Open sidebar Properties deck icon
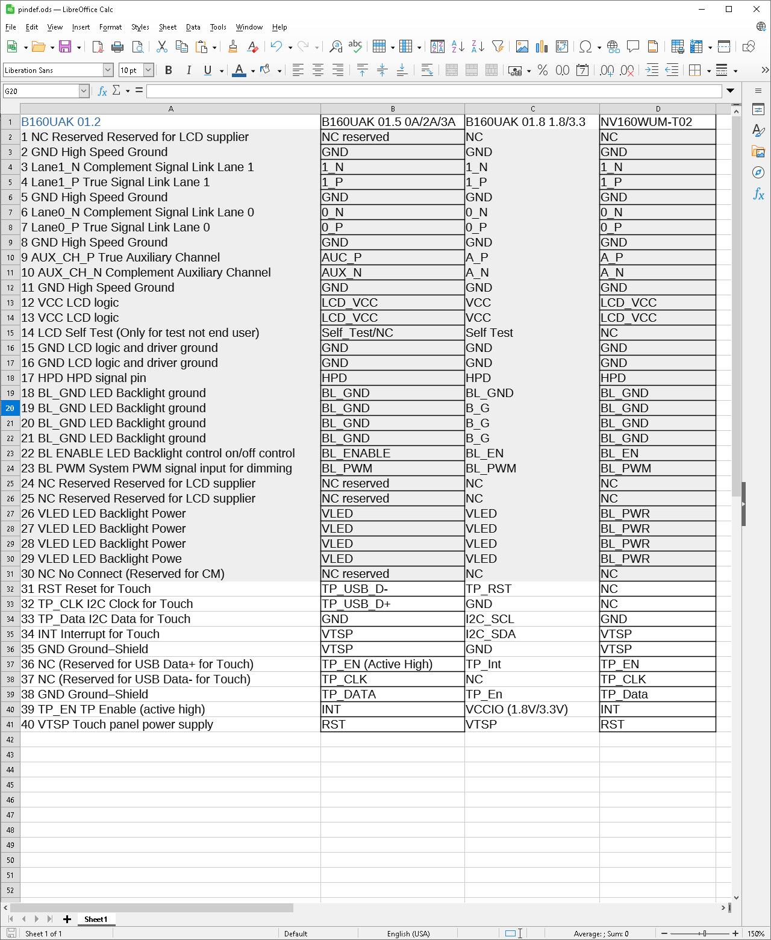The width and height of the screenshot is (771, 940). pos(758,110)
